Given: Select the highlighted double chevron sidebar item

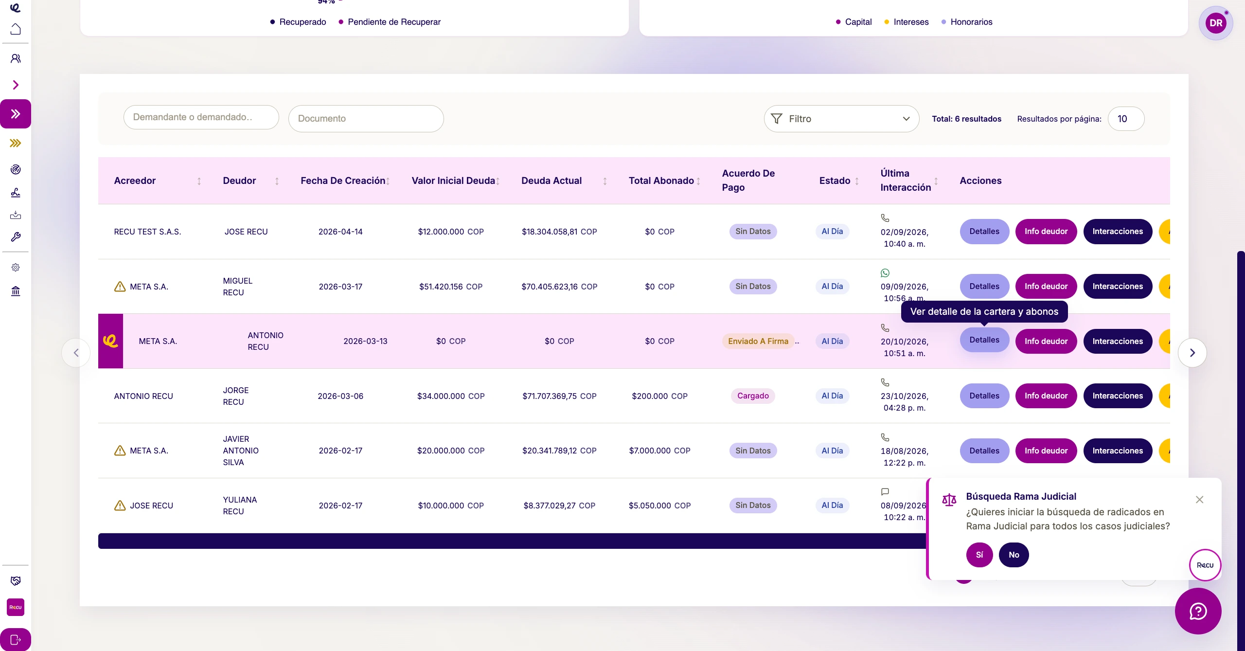Looking at the screenshot, I should [16, 114].
